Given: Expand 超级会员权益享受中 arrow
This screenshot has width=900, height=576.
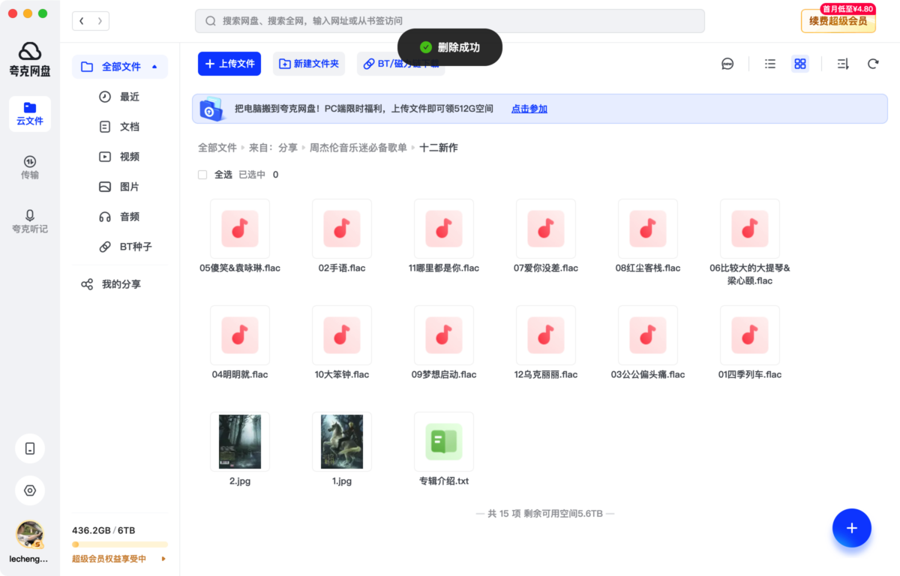Looking at the screenshot, I should tap(163, 559).
